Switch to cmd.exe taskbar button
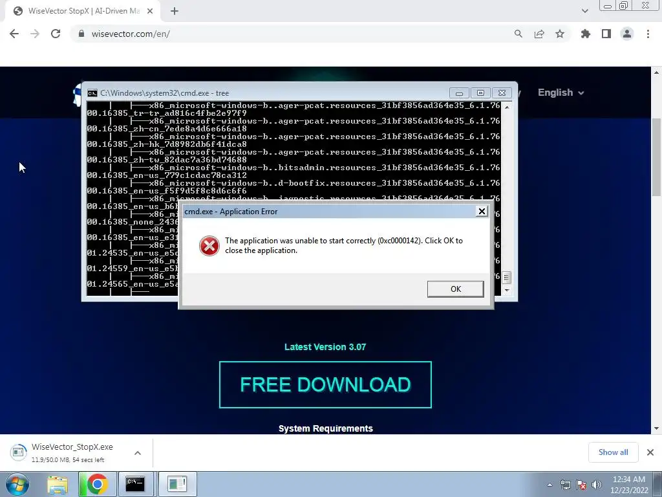This screenshot has width=662, height=497. coord(136,484)
